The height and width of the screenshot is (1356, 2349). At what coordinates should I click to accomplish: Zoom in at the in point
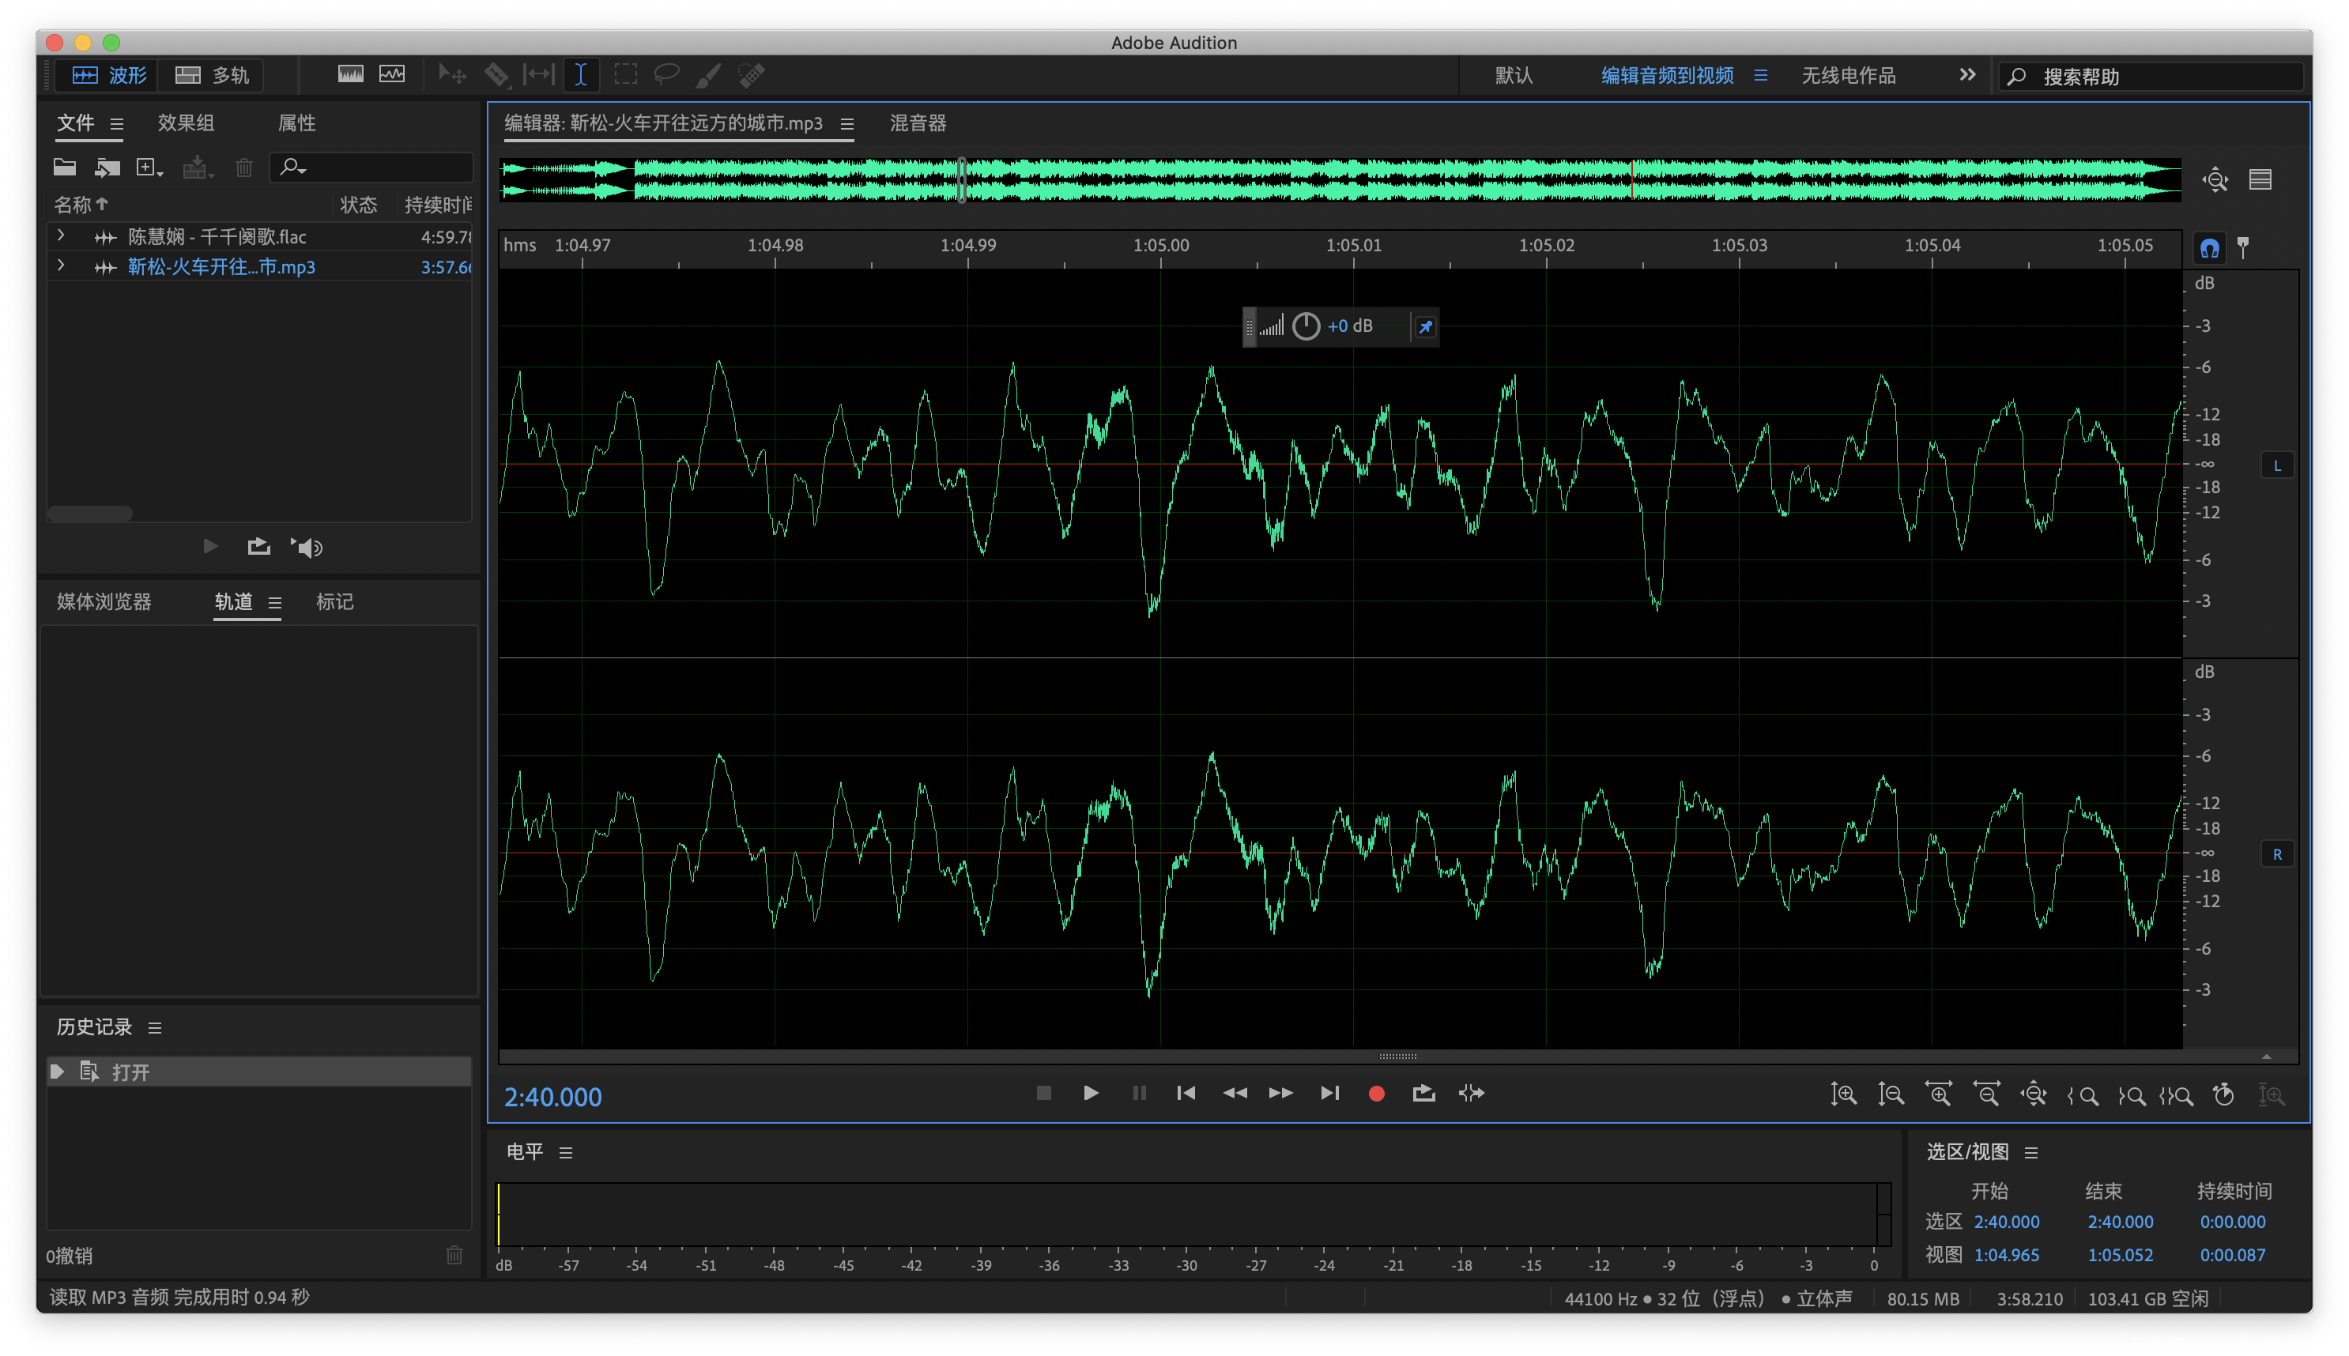coord(2083,1095)
